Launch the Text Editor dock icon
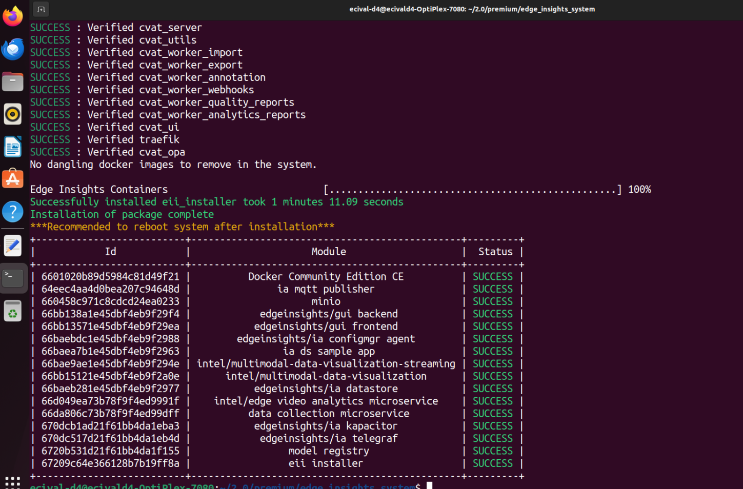 coord(13,246)
